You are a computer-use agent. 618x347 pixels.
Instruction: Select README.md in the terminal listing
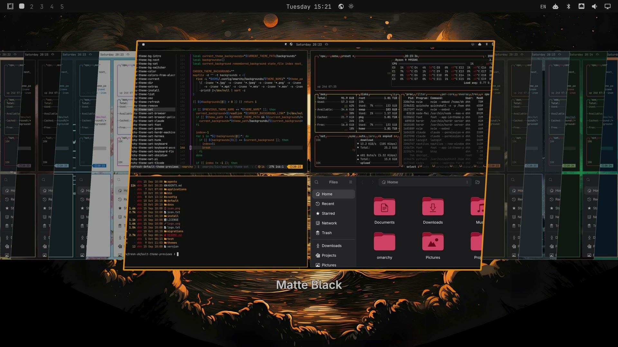174,235
